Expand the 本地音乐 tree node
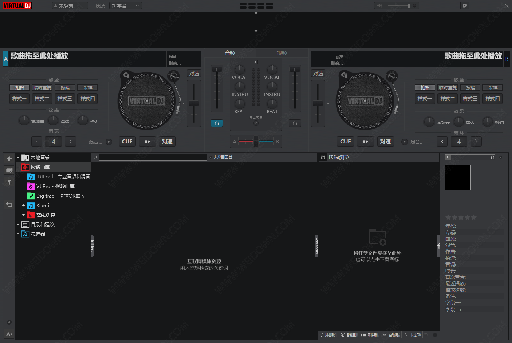 pyautogui.click(x=18, y=157)
